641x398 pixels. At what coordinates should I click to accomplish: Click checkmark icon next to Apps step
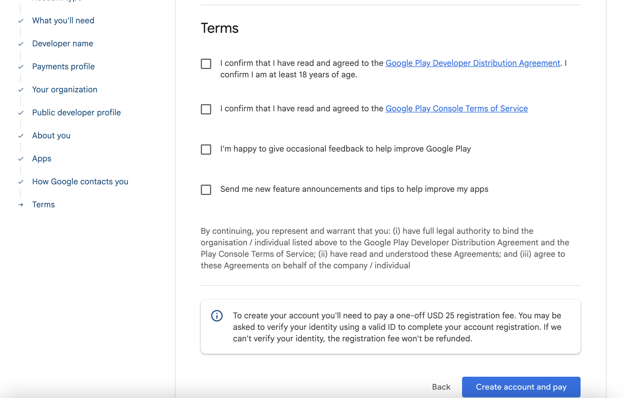(x=21, y=159)
